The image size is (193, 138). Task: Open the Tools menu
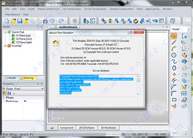pyautogui.click(x=139, y=9)
